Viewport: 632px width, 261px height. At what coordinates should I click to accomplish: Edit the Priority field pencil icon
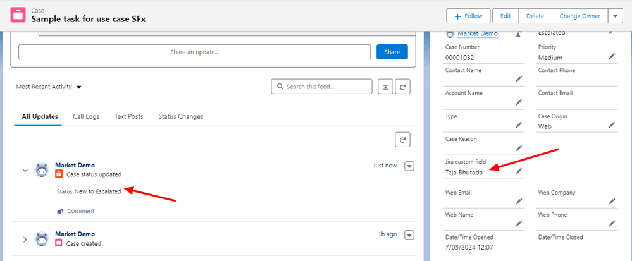point(612,56)
